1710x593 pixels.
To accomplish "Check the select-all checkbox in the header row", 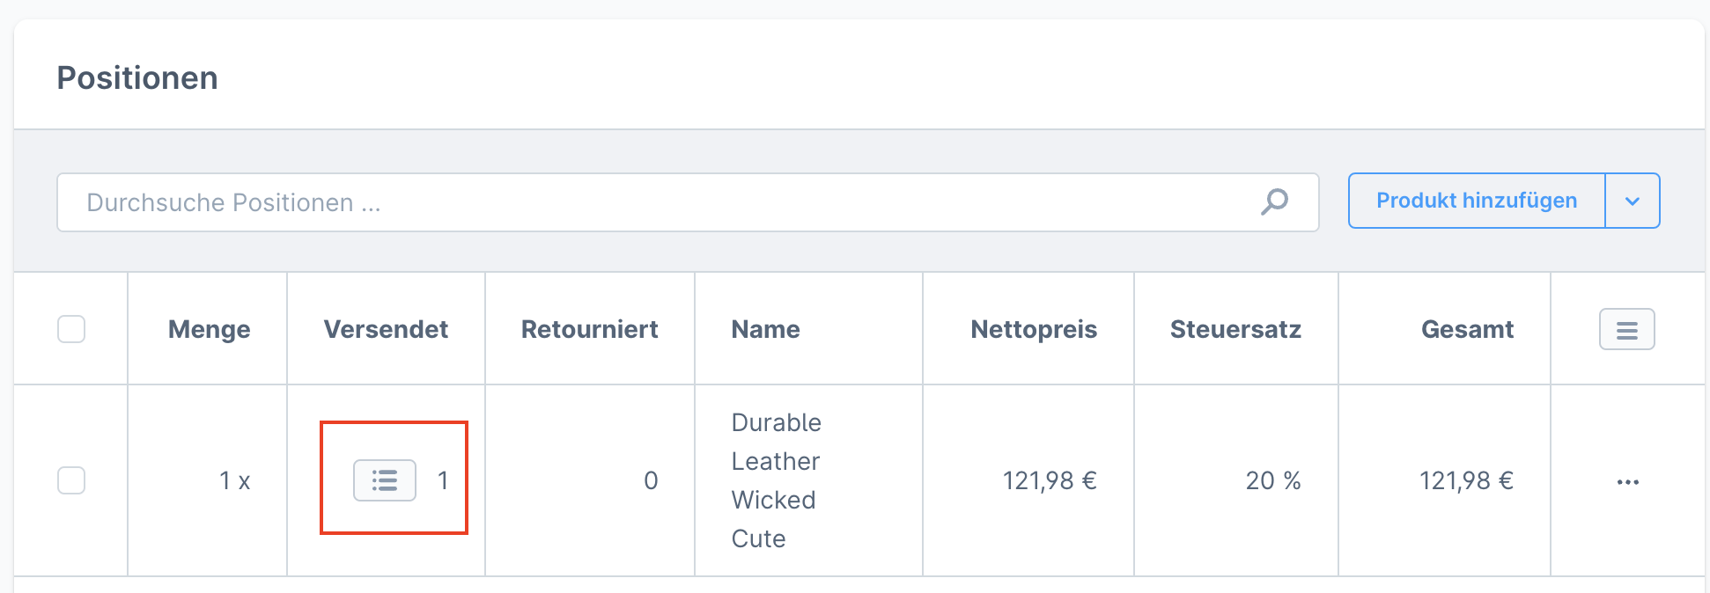I will (71, 329).
